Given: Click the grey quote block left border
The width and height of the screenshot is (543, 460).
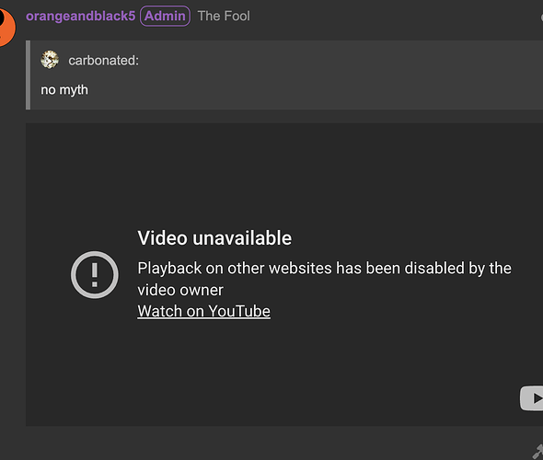Looking at the screenshot, I should click(28, 75).
